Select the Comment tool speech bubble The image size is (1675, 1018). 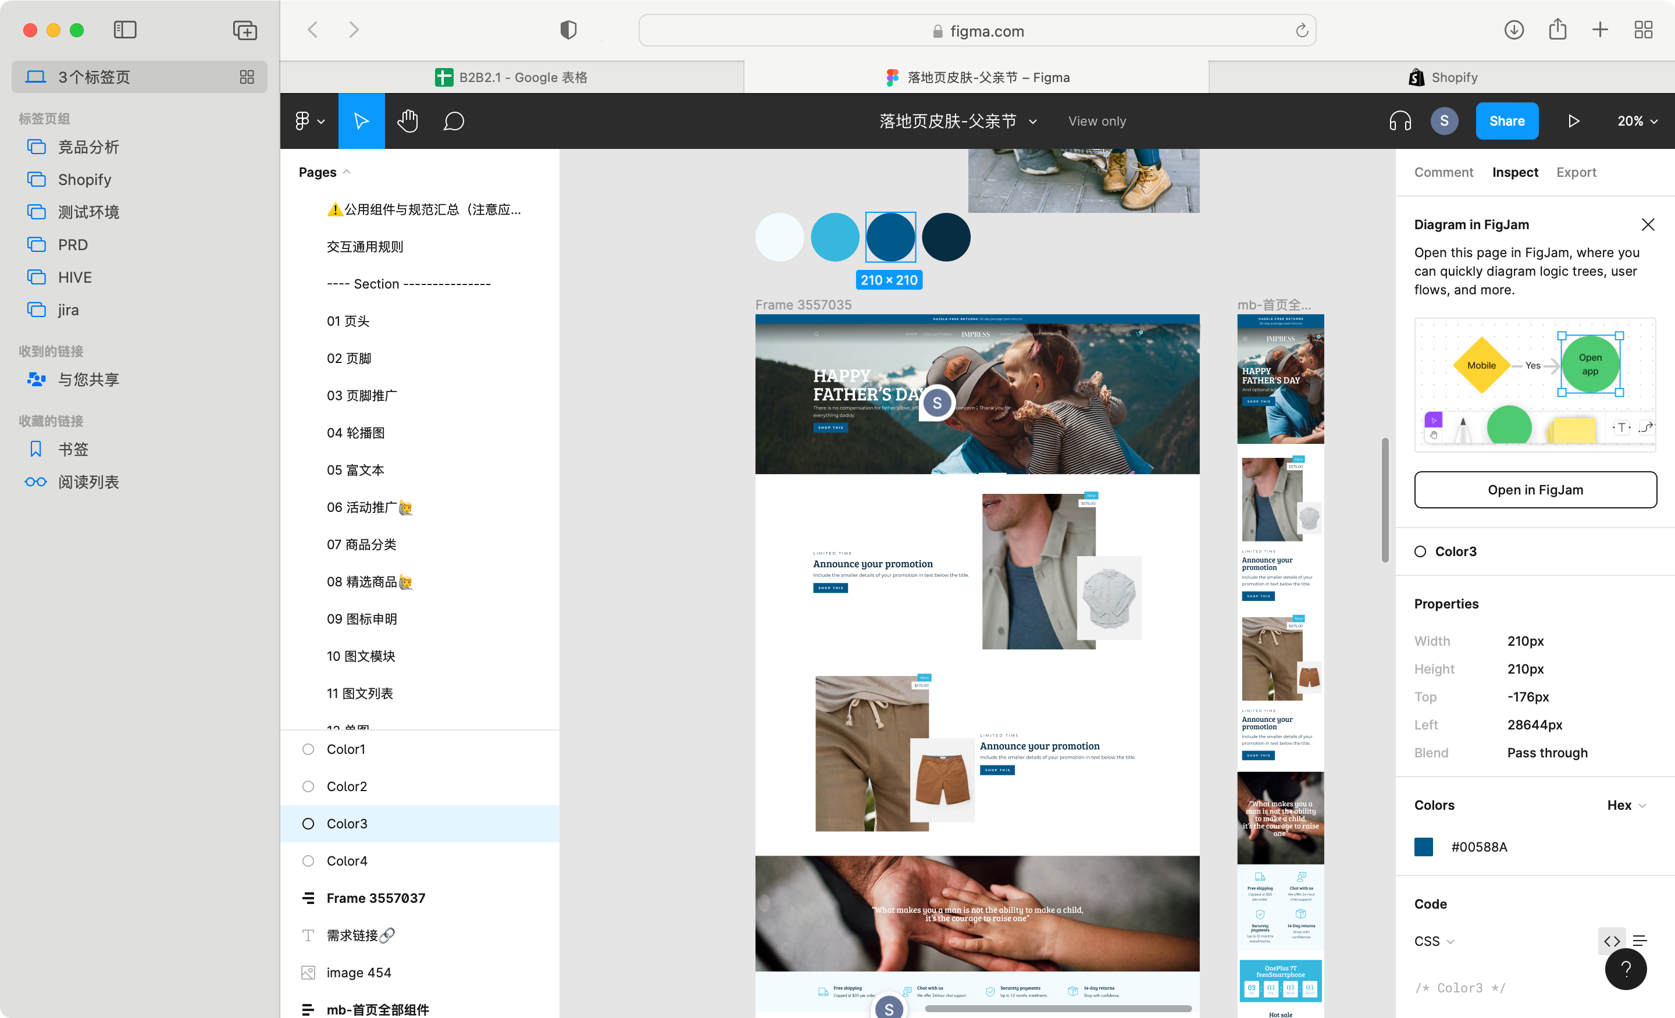tap(454, 121)
